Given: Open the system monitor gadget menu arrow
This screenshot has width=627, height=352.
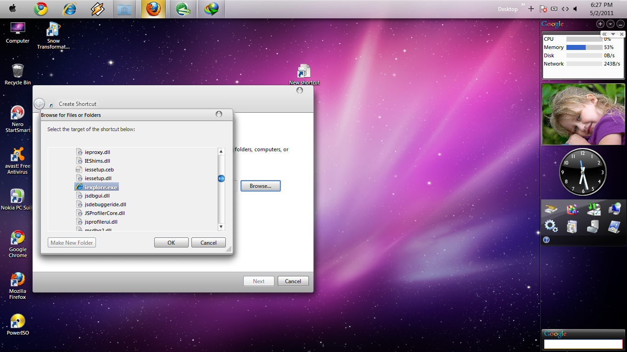Looking at the screenshot, I should tap(613, 34).
